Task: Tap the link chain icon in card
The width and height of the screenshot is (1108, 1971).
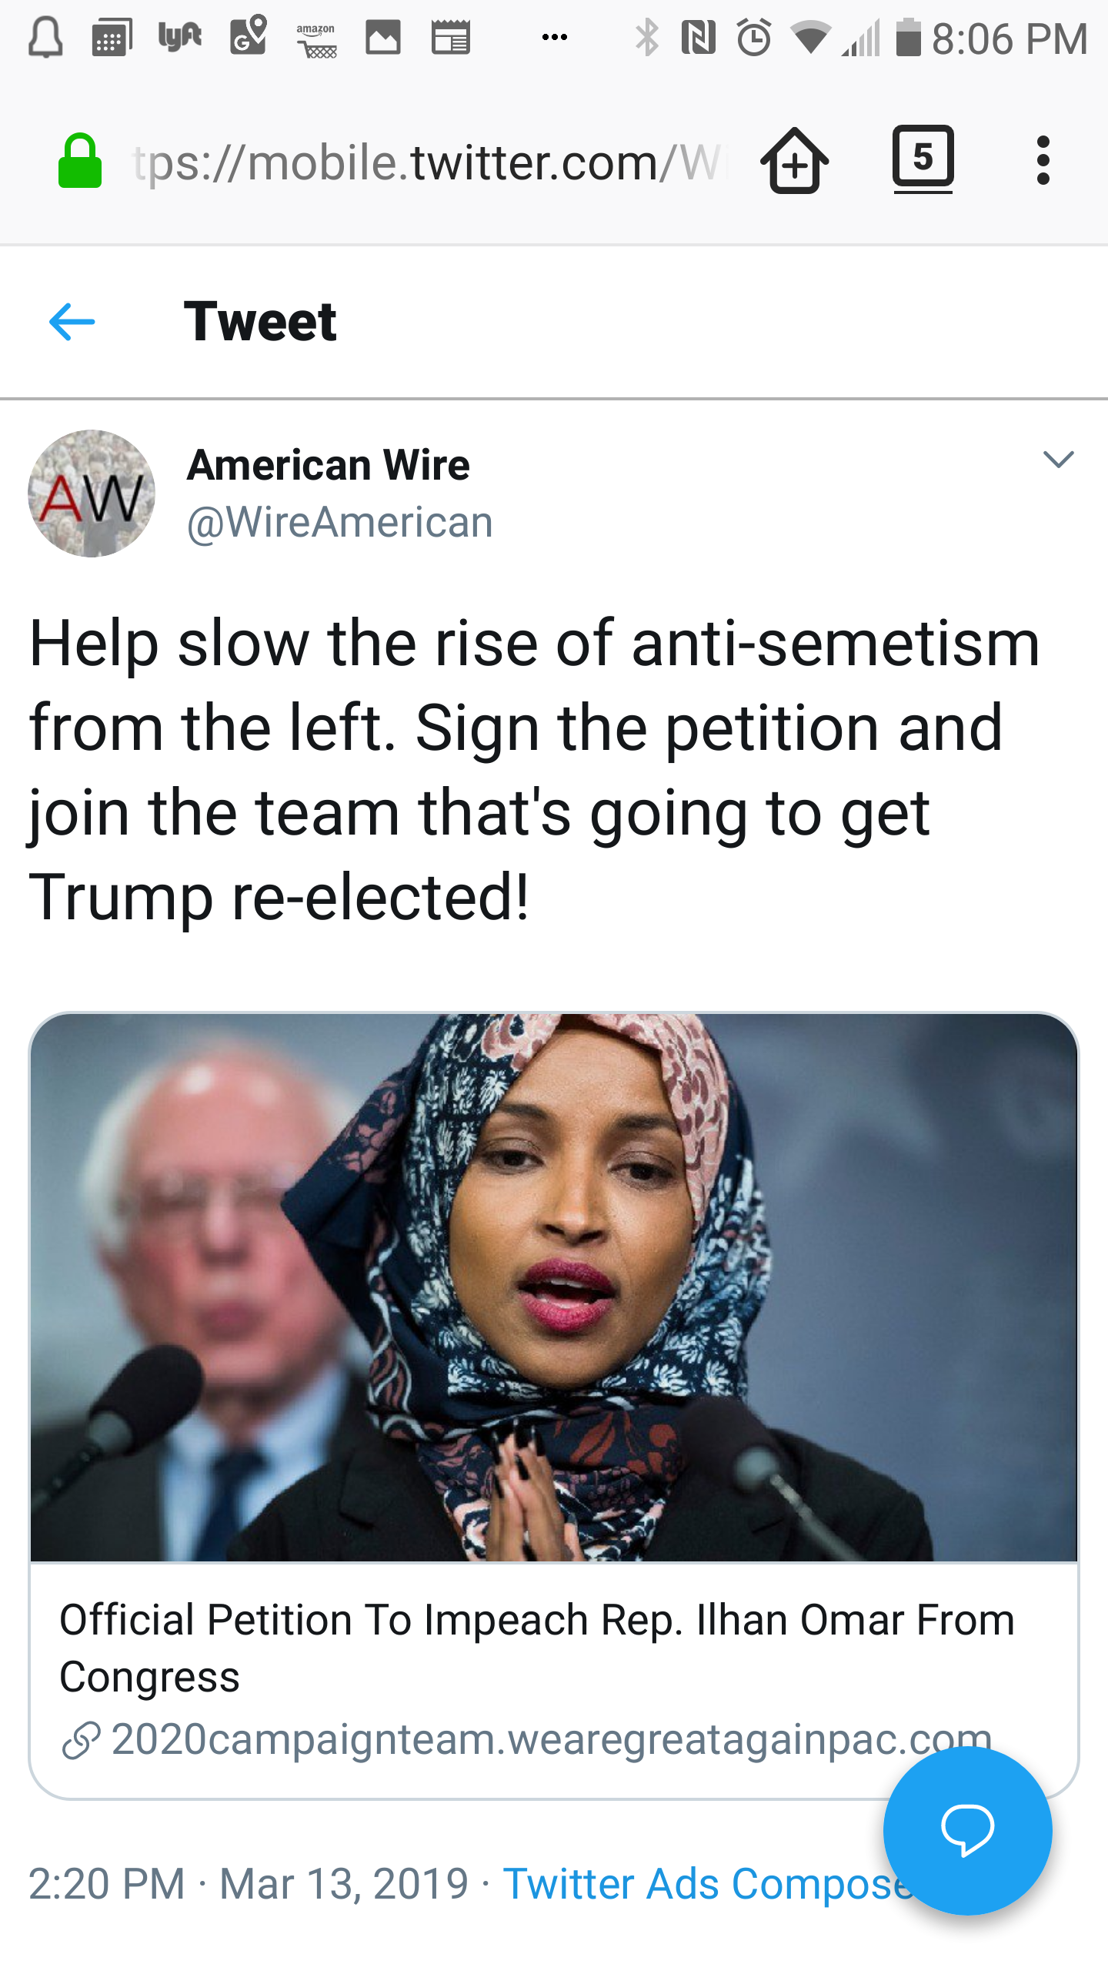Action: (80, 1741)
